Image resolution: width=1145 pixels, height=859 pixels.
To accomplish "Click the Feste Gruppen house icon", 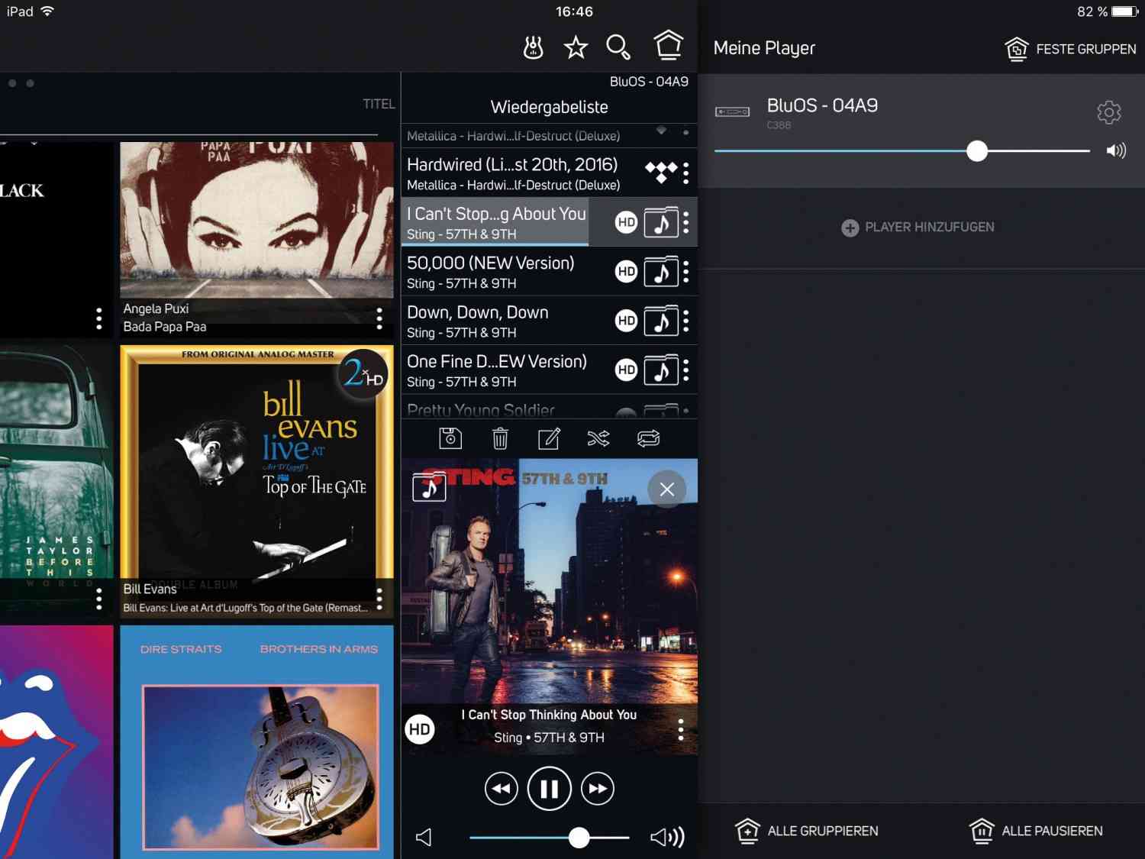I will pyautogui.click(x=1016, y=49).
